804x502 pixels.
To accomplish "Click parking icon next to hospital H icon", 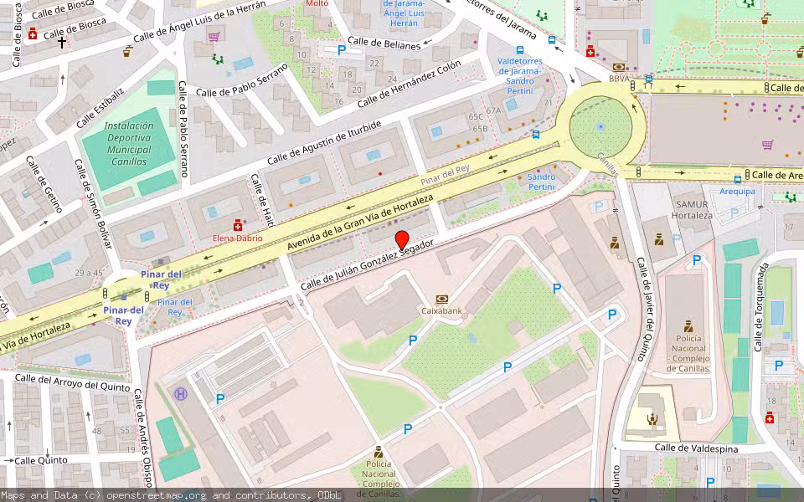I will click(x=220, y=398).
